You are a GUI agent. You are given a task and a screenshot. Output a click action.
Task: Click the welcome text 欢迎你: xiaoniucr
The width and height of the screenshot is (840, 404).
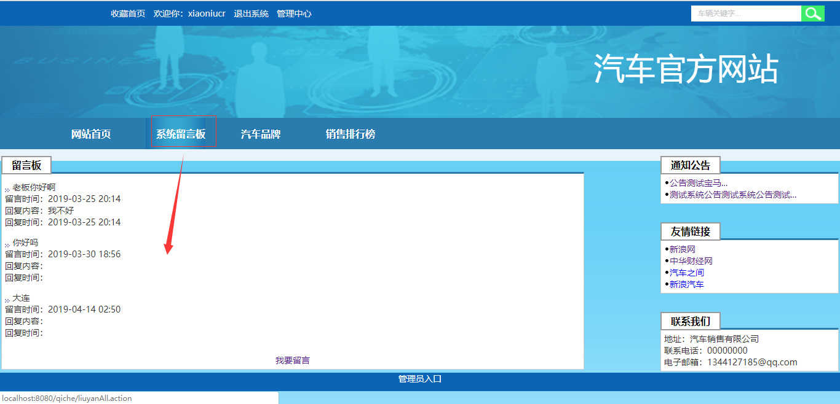coord(189,14)
